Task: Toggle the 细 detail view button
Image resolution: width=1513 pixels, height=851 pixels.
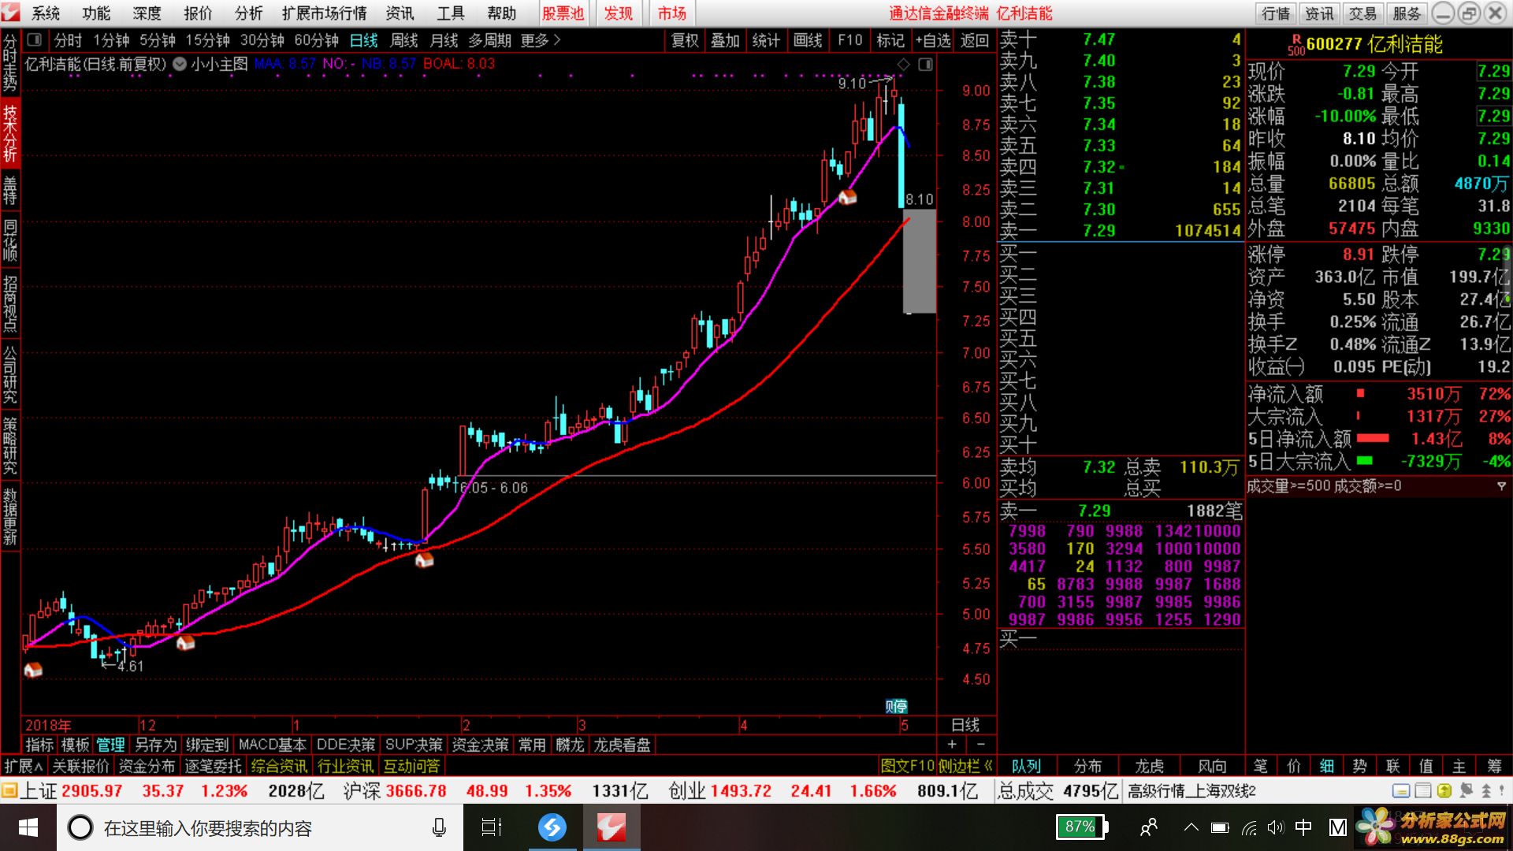Action: (x=1327, y=766)
